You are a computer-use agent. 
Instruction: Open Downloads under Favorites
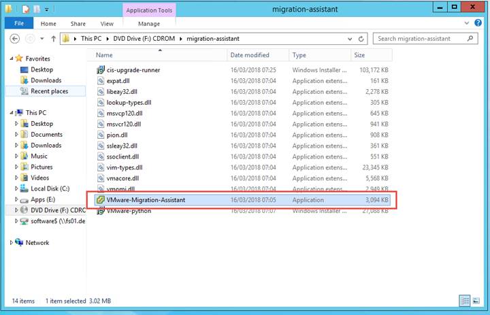[46, 80]
